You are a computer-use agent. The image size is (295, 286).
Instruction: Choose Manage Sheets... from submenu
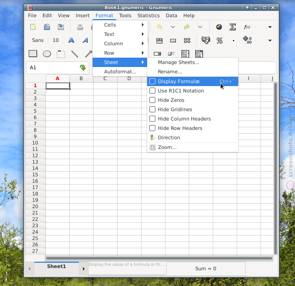193,63
